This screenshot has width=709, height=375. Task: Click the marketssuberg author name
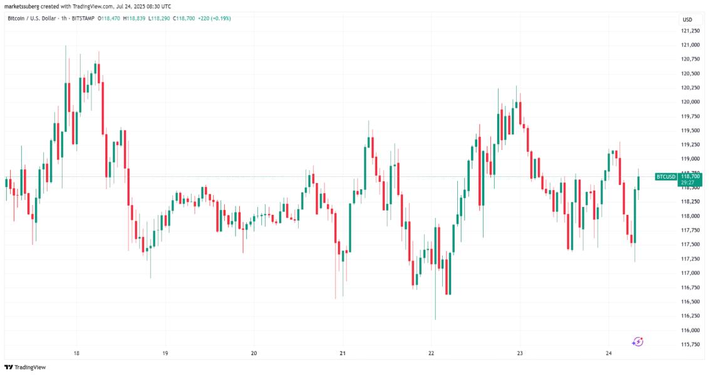point(22,5)
